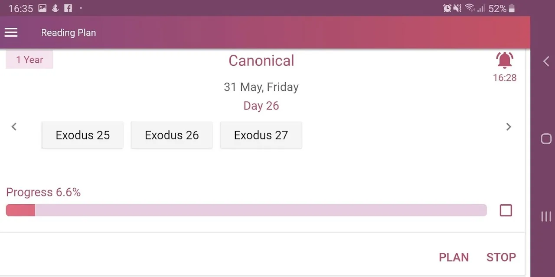Open Exodus 25 chapter
The height and width of the screenshot is (277, 555).
[x=82, y=135]
